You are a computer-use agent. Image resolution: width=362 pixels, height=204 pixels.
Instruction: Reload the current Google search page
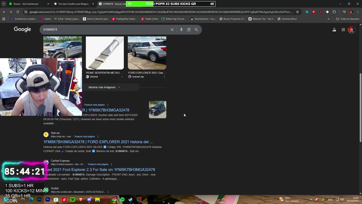coord(18,12)
